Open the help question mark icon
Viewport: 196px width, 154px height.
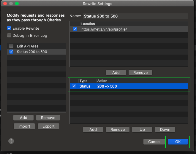coord(11,141)
